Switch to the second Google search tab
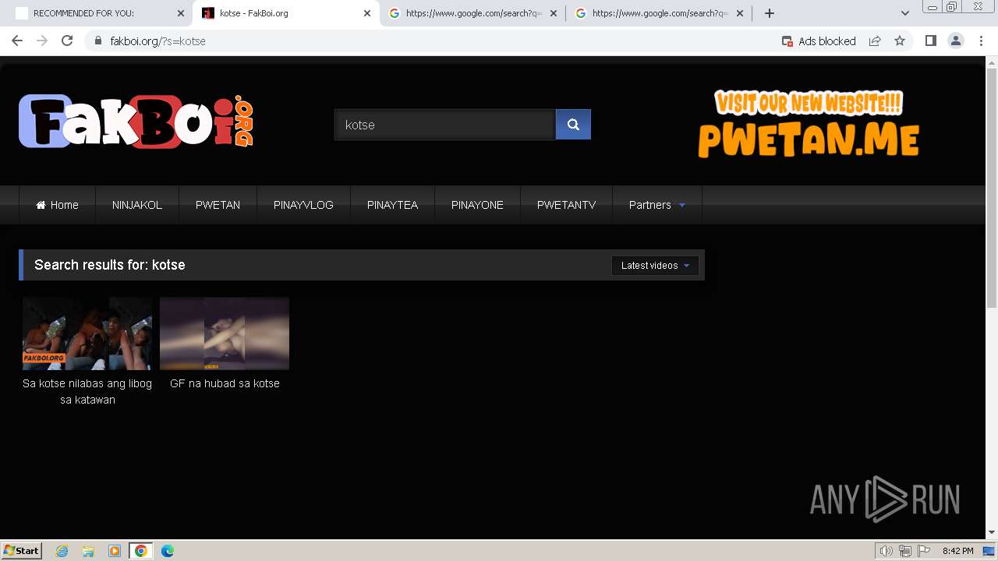 pyautogui.click(x=660, y=13)
